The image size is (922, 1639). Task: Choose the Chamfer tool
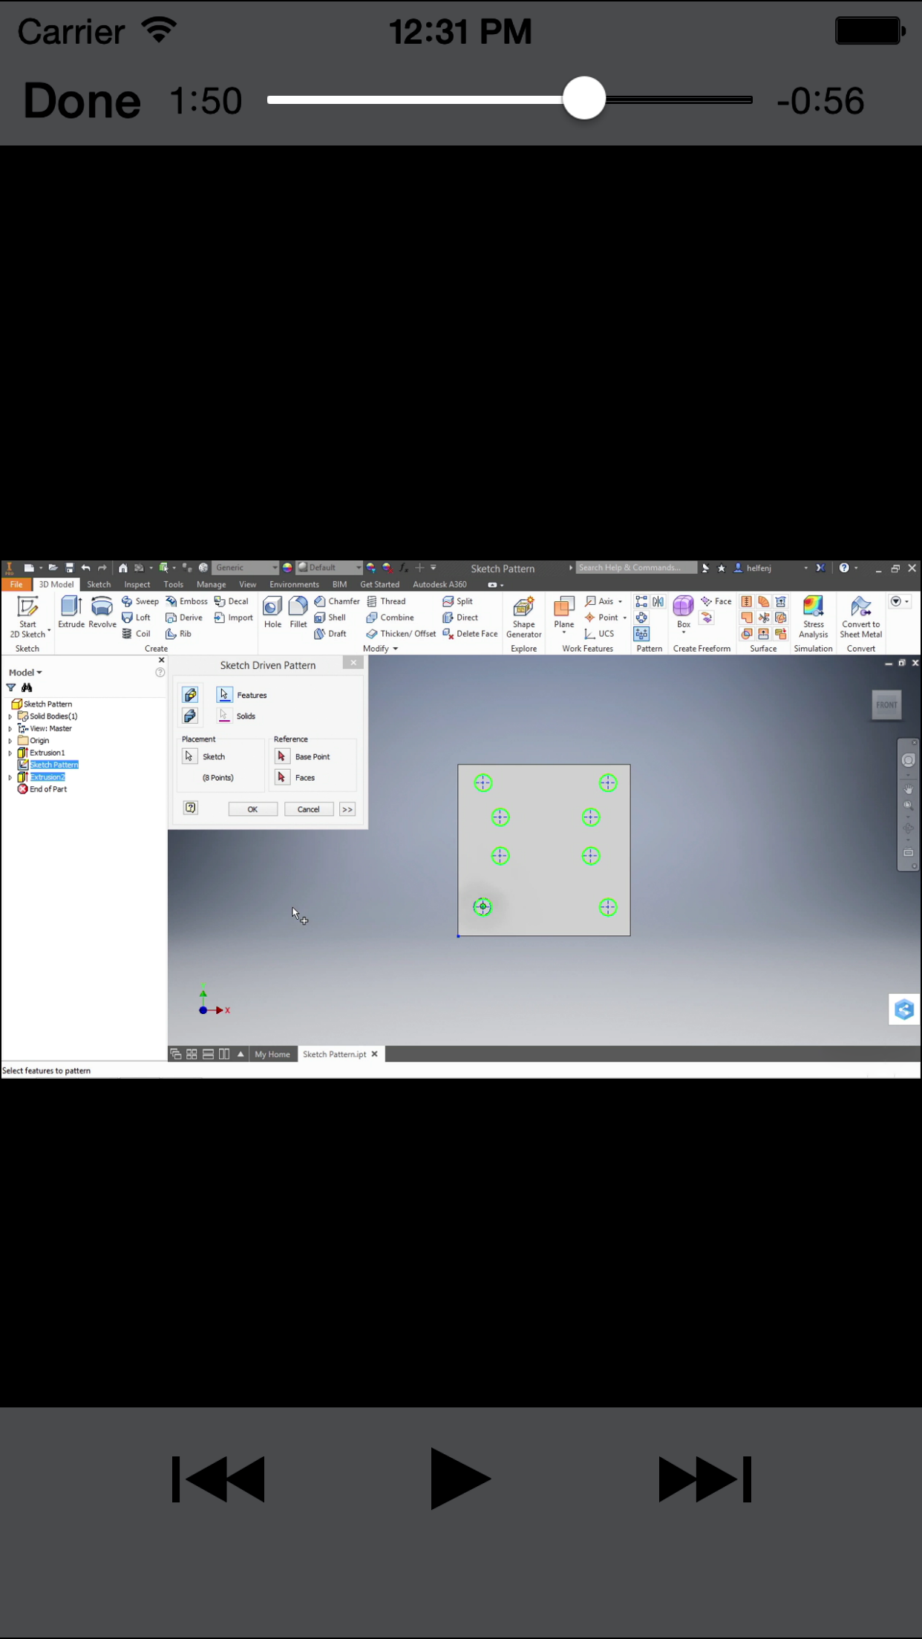337,601
